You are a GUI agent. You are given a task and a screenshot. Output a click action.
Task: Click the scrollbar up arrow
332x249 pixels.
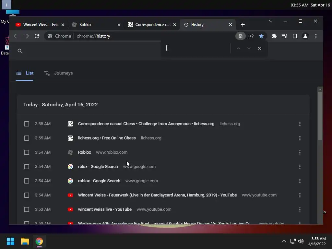tap(320, 90)
